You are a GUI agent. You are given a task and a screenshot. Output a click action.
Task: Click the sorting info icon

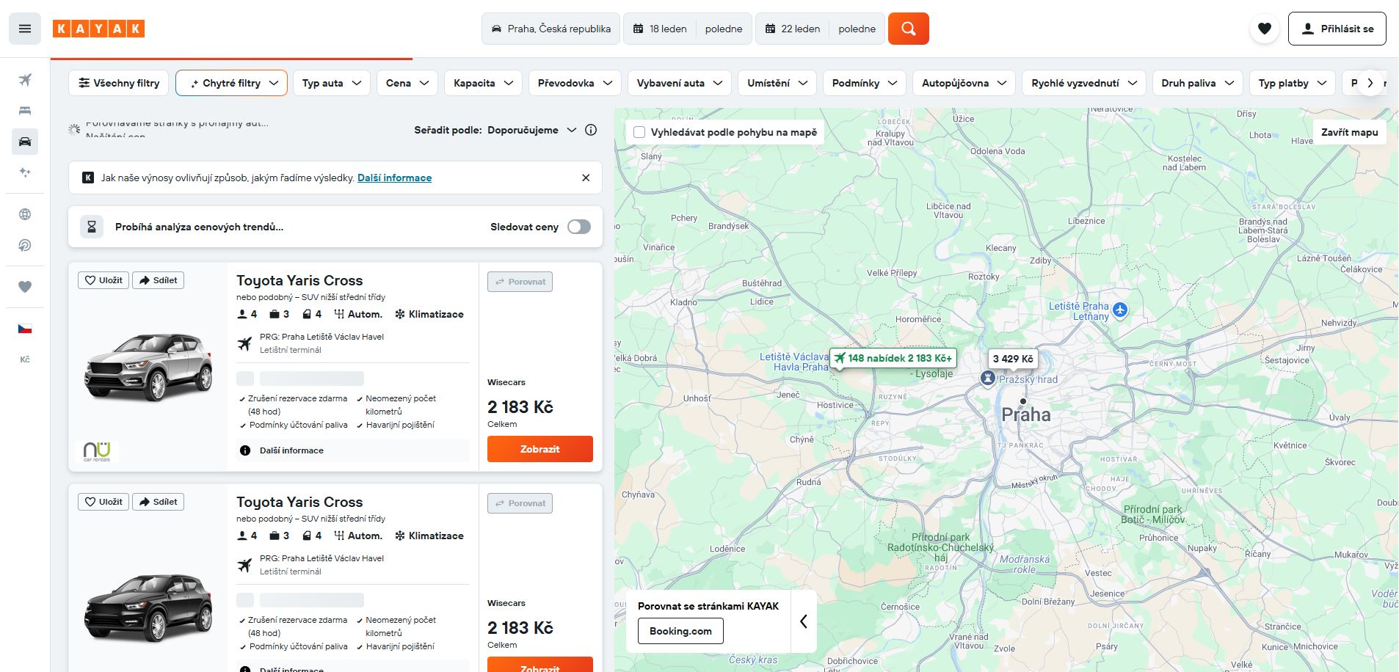pyautogui.click(x=591, y=130)
